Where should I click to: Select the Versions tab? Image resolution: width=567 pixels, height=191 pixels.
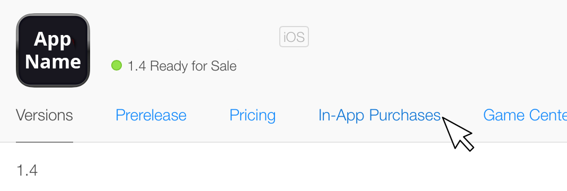[x=45, y=116]
